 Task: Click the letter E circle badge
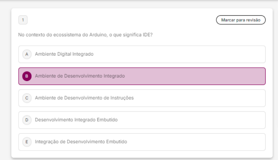tap(26, 142)
